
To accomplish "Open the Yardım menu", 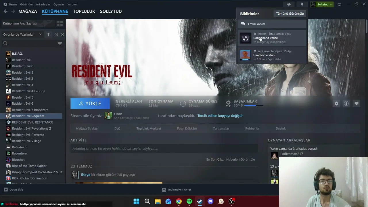I will tap(72, 4).
